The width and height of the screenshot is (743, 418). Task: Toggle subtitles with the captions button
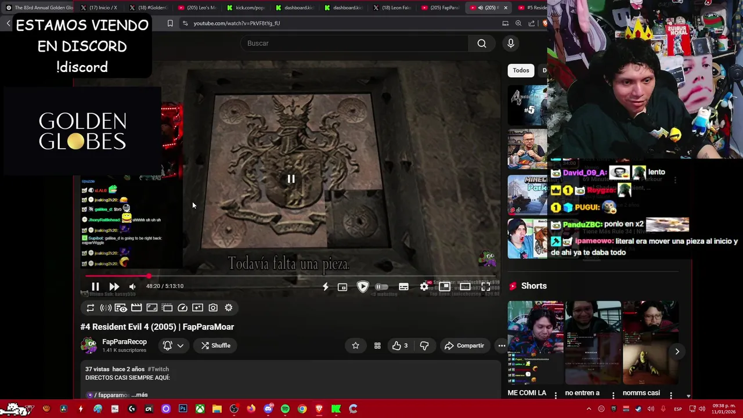pos(403,287)
